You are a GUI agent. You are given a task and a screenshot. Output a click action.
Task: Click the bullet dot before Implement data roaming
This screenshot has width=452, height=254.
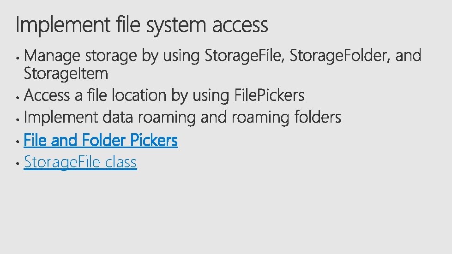coord(18,119)
